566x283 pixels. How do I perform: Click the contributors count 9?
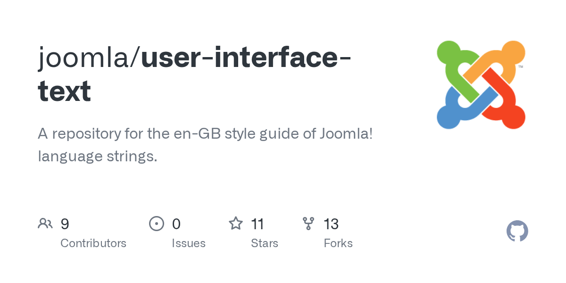coord(65,224)
